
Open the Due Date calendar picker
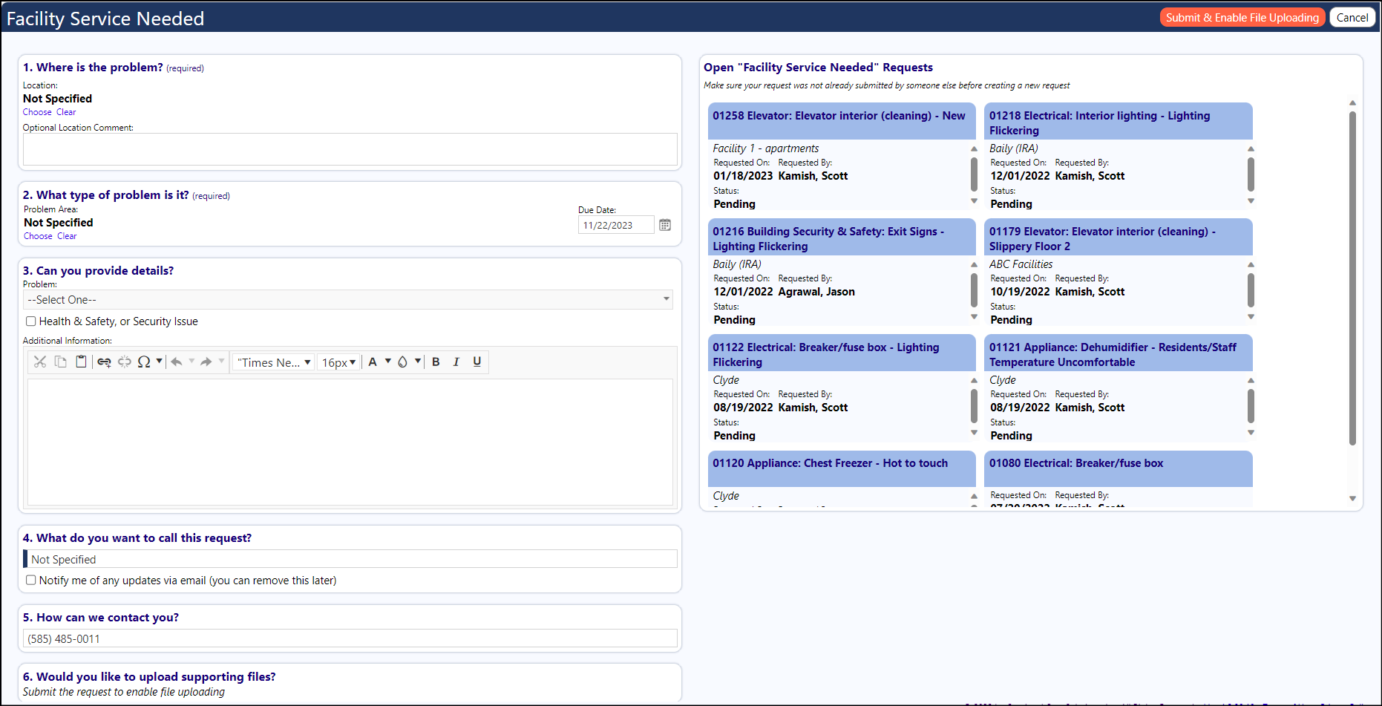pos(665,225)
